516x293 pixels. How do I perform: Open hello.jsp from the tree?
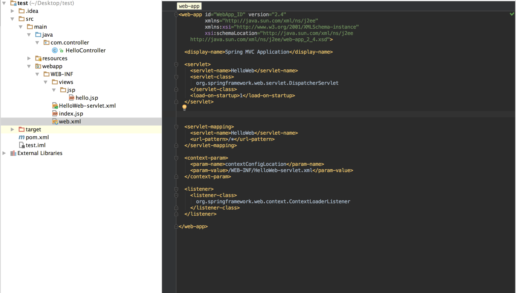coord(87,98)
